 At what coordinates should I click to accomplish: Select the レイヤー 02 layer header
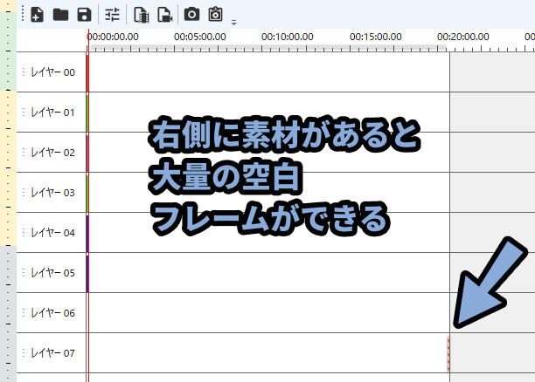click(52, 152)
